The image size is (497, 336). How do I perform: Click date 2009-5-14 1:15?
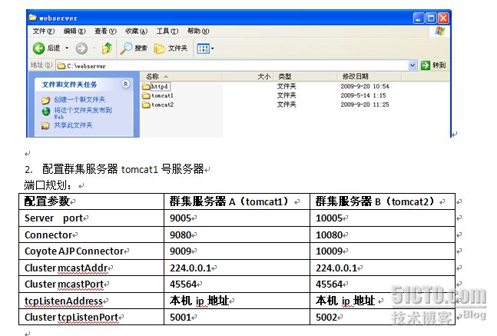click(x=363, y=95)
